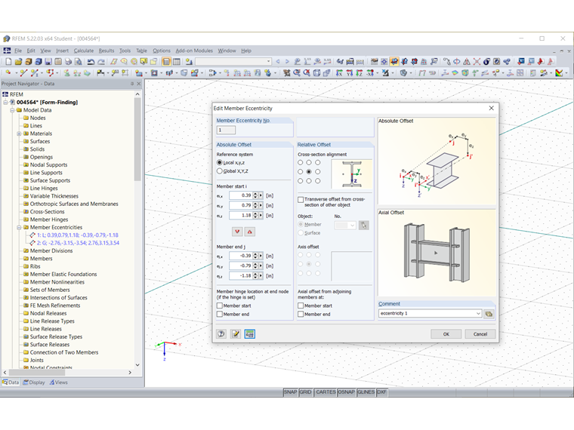
Task: Open the ex options arrow for Member start
Action: tap(261, 195)
